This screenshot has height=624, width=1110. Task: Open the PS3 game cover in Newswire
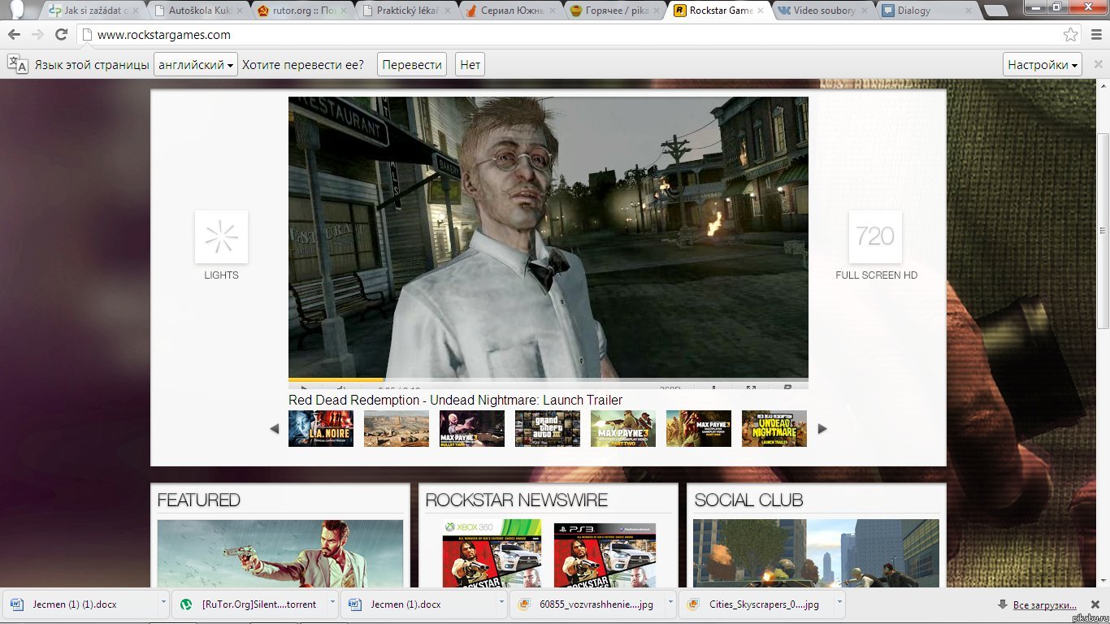click(x=603, y=554)
